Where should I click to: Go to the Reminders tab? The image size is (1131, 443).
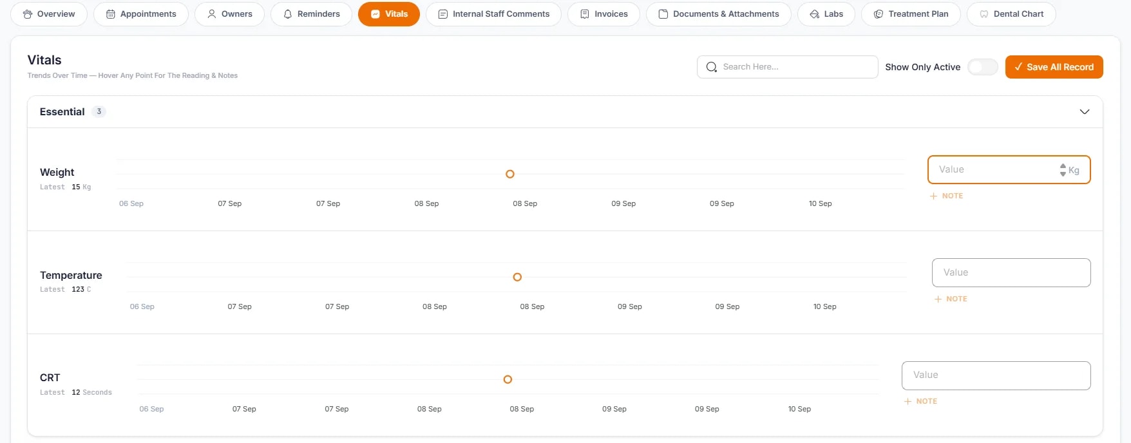click(312, 14)
